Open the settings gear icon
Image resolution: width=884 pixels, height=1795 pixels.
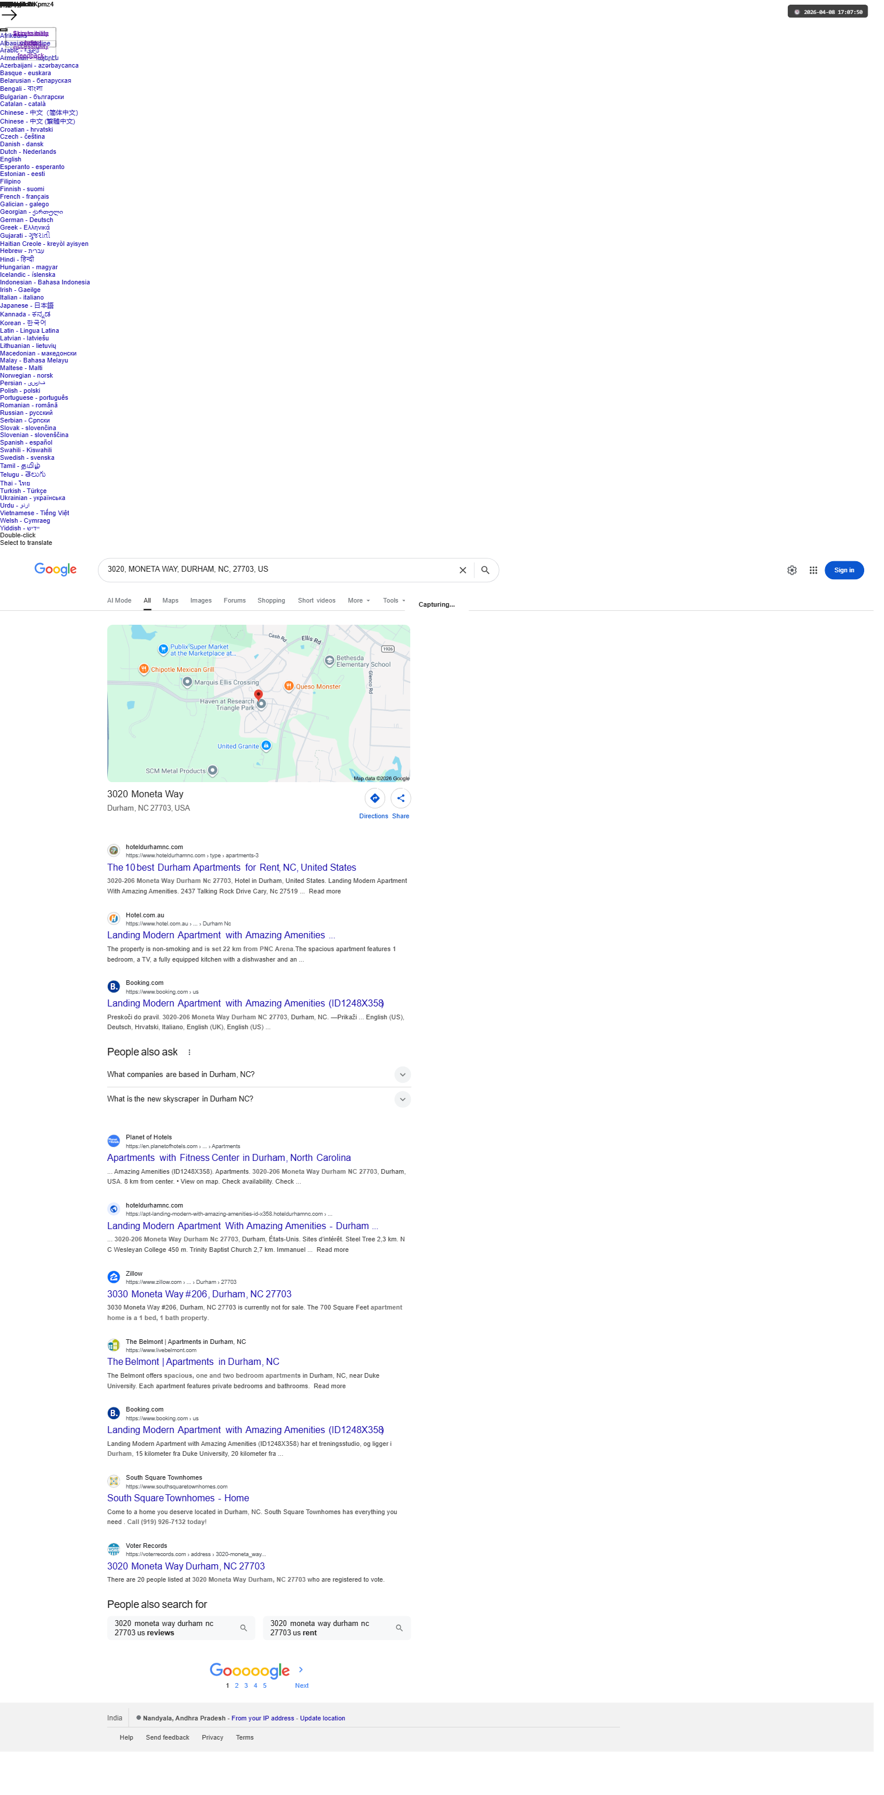point(792,570)
